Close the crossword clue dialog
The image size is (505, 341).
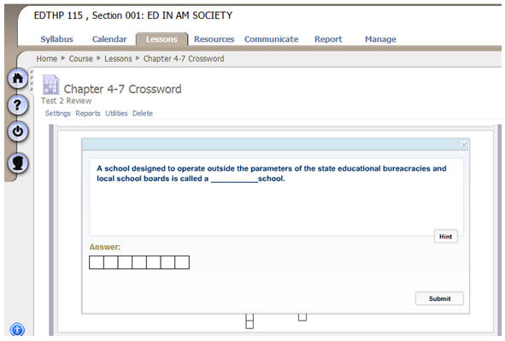pos(464,145)
